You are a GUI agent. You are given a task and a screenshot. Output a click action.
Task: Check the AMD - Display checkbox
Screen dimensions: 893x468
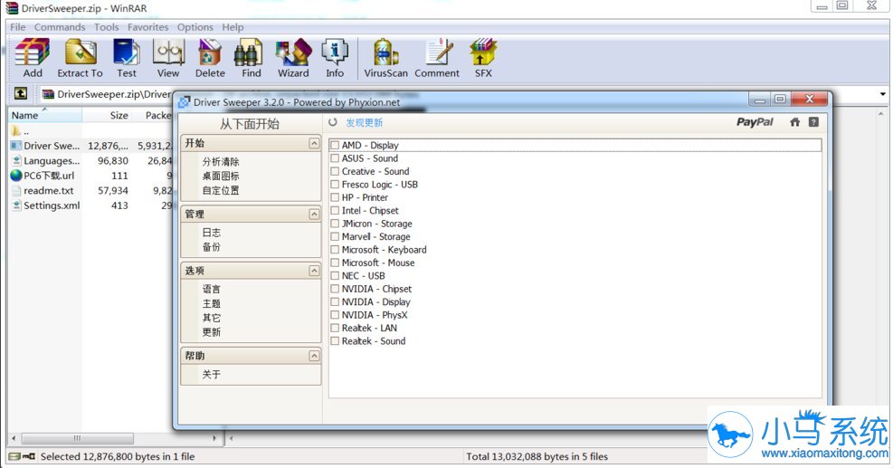coord(335,146)
